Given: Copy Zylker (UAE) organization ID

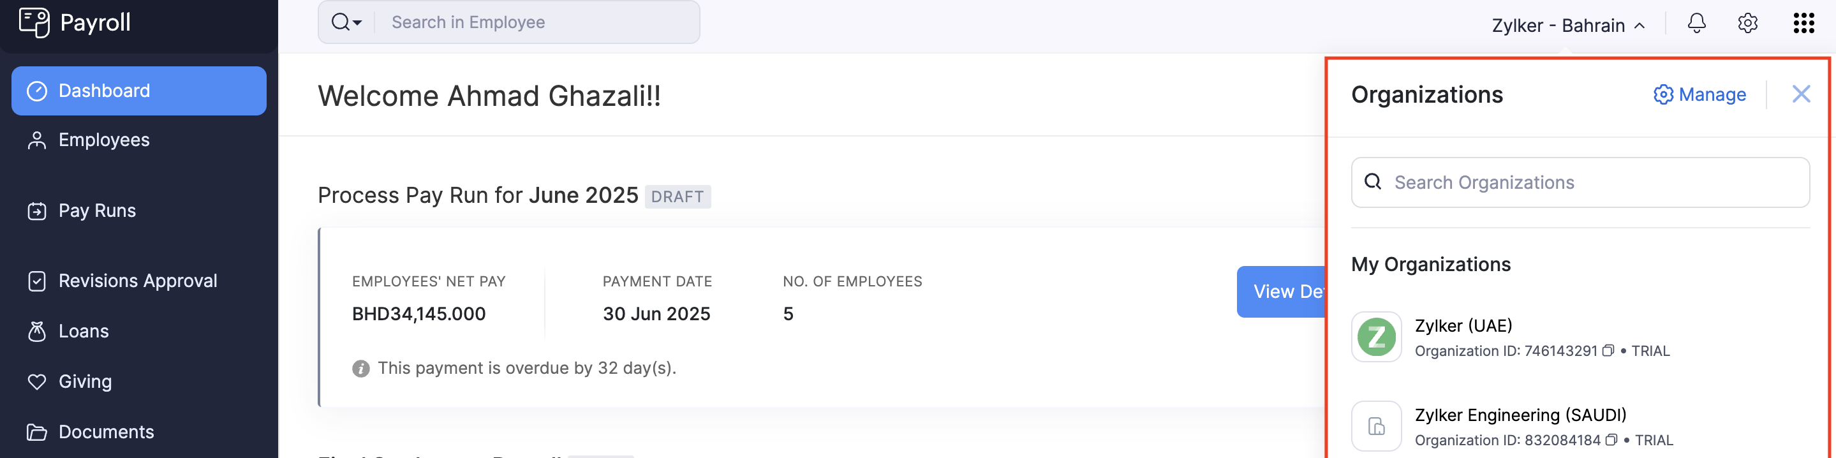Looking at the screenshot, I should point(1608,350).
